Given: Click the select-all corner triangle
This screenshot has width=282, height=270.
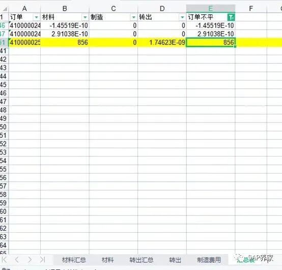Looking at the screenshot, I should (x=5, y=9).
